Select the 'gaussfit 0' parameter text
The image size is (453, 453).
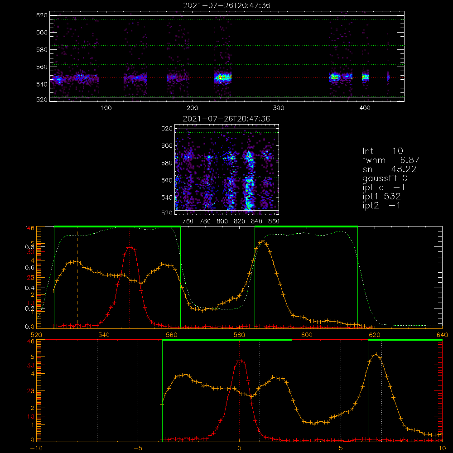tap(385, 178)
